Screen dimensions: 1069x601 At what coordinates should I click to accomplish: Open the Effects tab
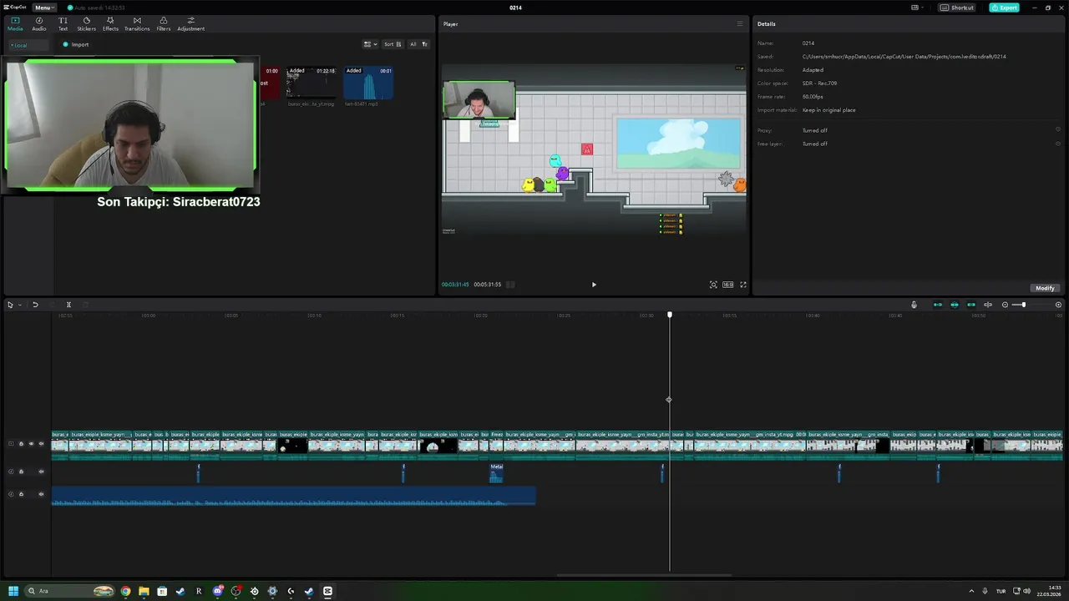pyautogui.click(x=110, y=23)
